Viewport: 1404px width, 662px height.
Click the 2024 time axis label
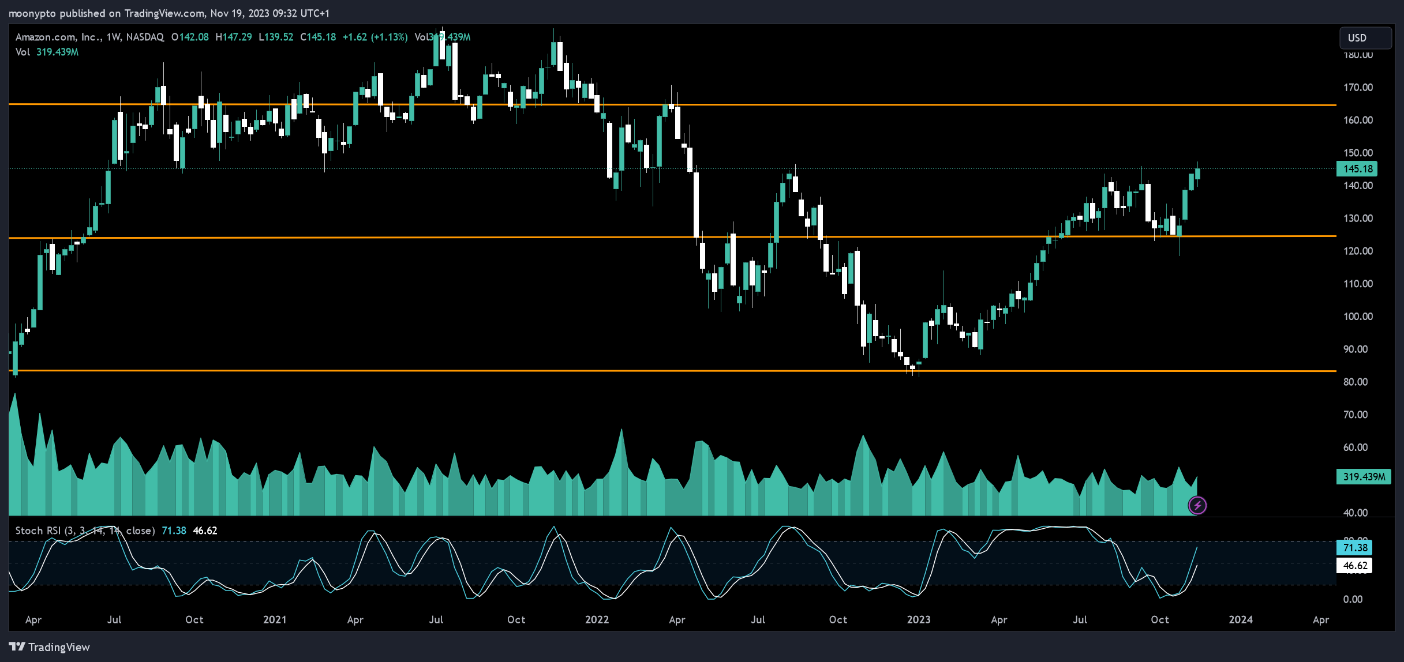click(x=1241, y=620)
